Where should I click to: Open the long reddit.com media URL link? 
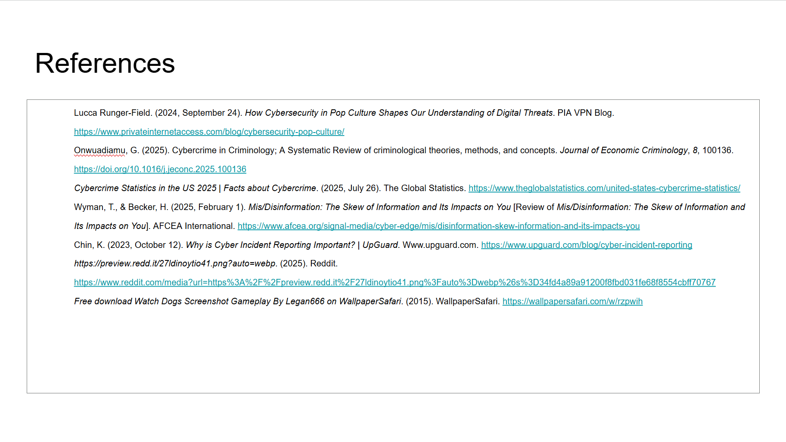point(395,282)
